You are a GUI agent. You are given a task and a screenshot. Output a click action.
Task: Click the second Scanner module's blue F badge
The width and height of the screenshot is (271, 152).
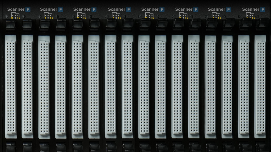click(x=60, y=9)
